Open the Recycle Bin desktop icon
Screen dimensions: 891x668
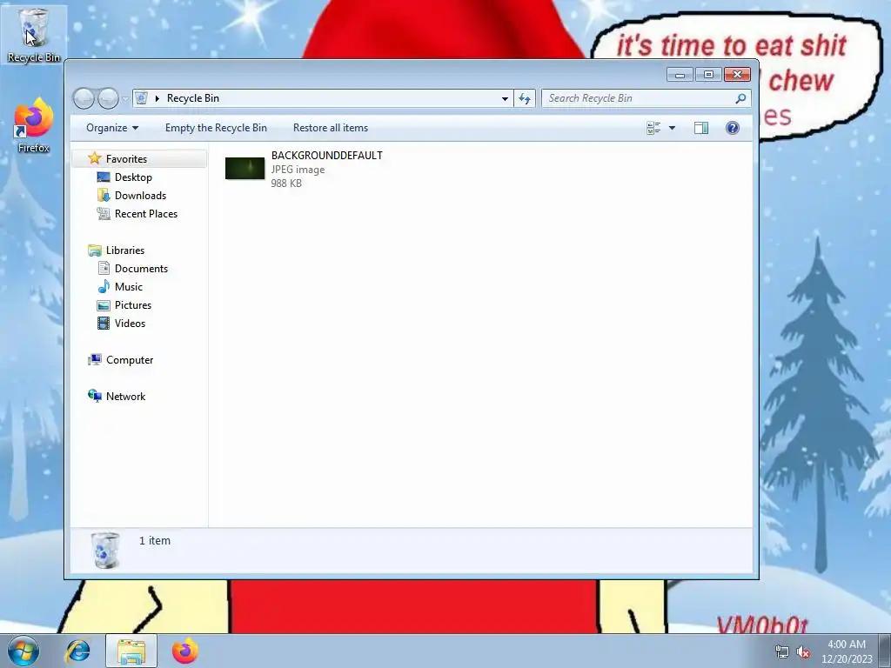tap(34, 34)
